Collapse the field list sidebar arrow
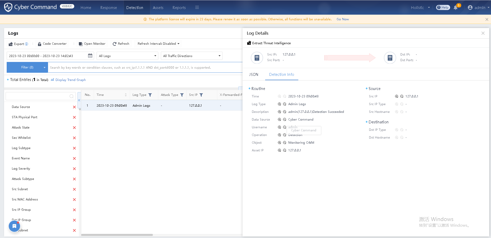Image resolution: width=491 pixels, height=238 pixels. 79,100
